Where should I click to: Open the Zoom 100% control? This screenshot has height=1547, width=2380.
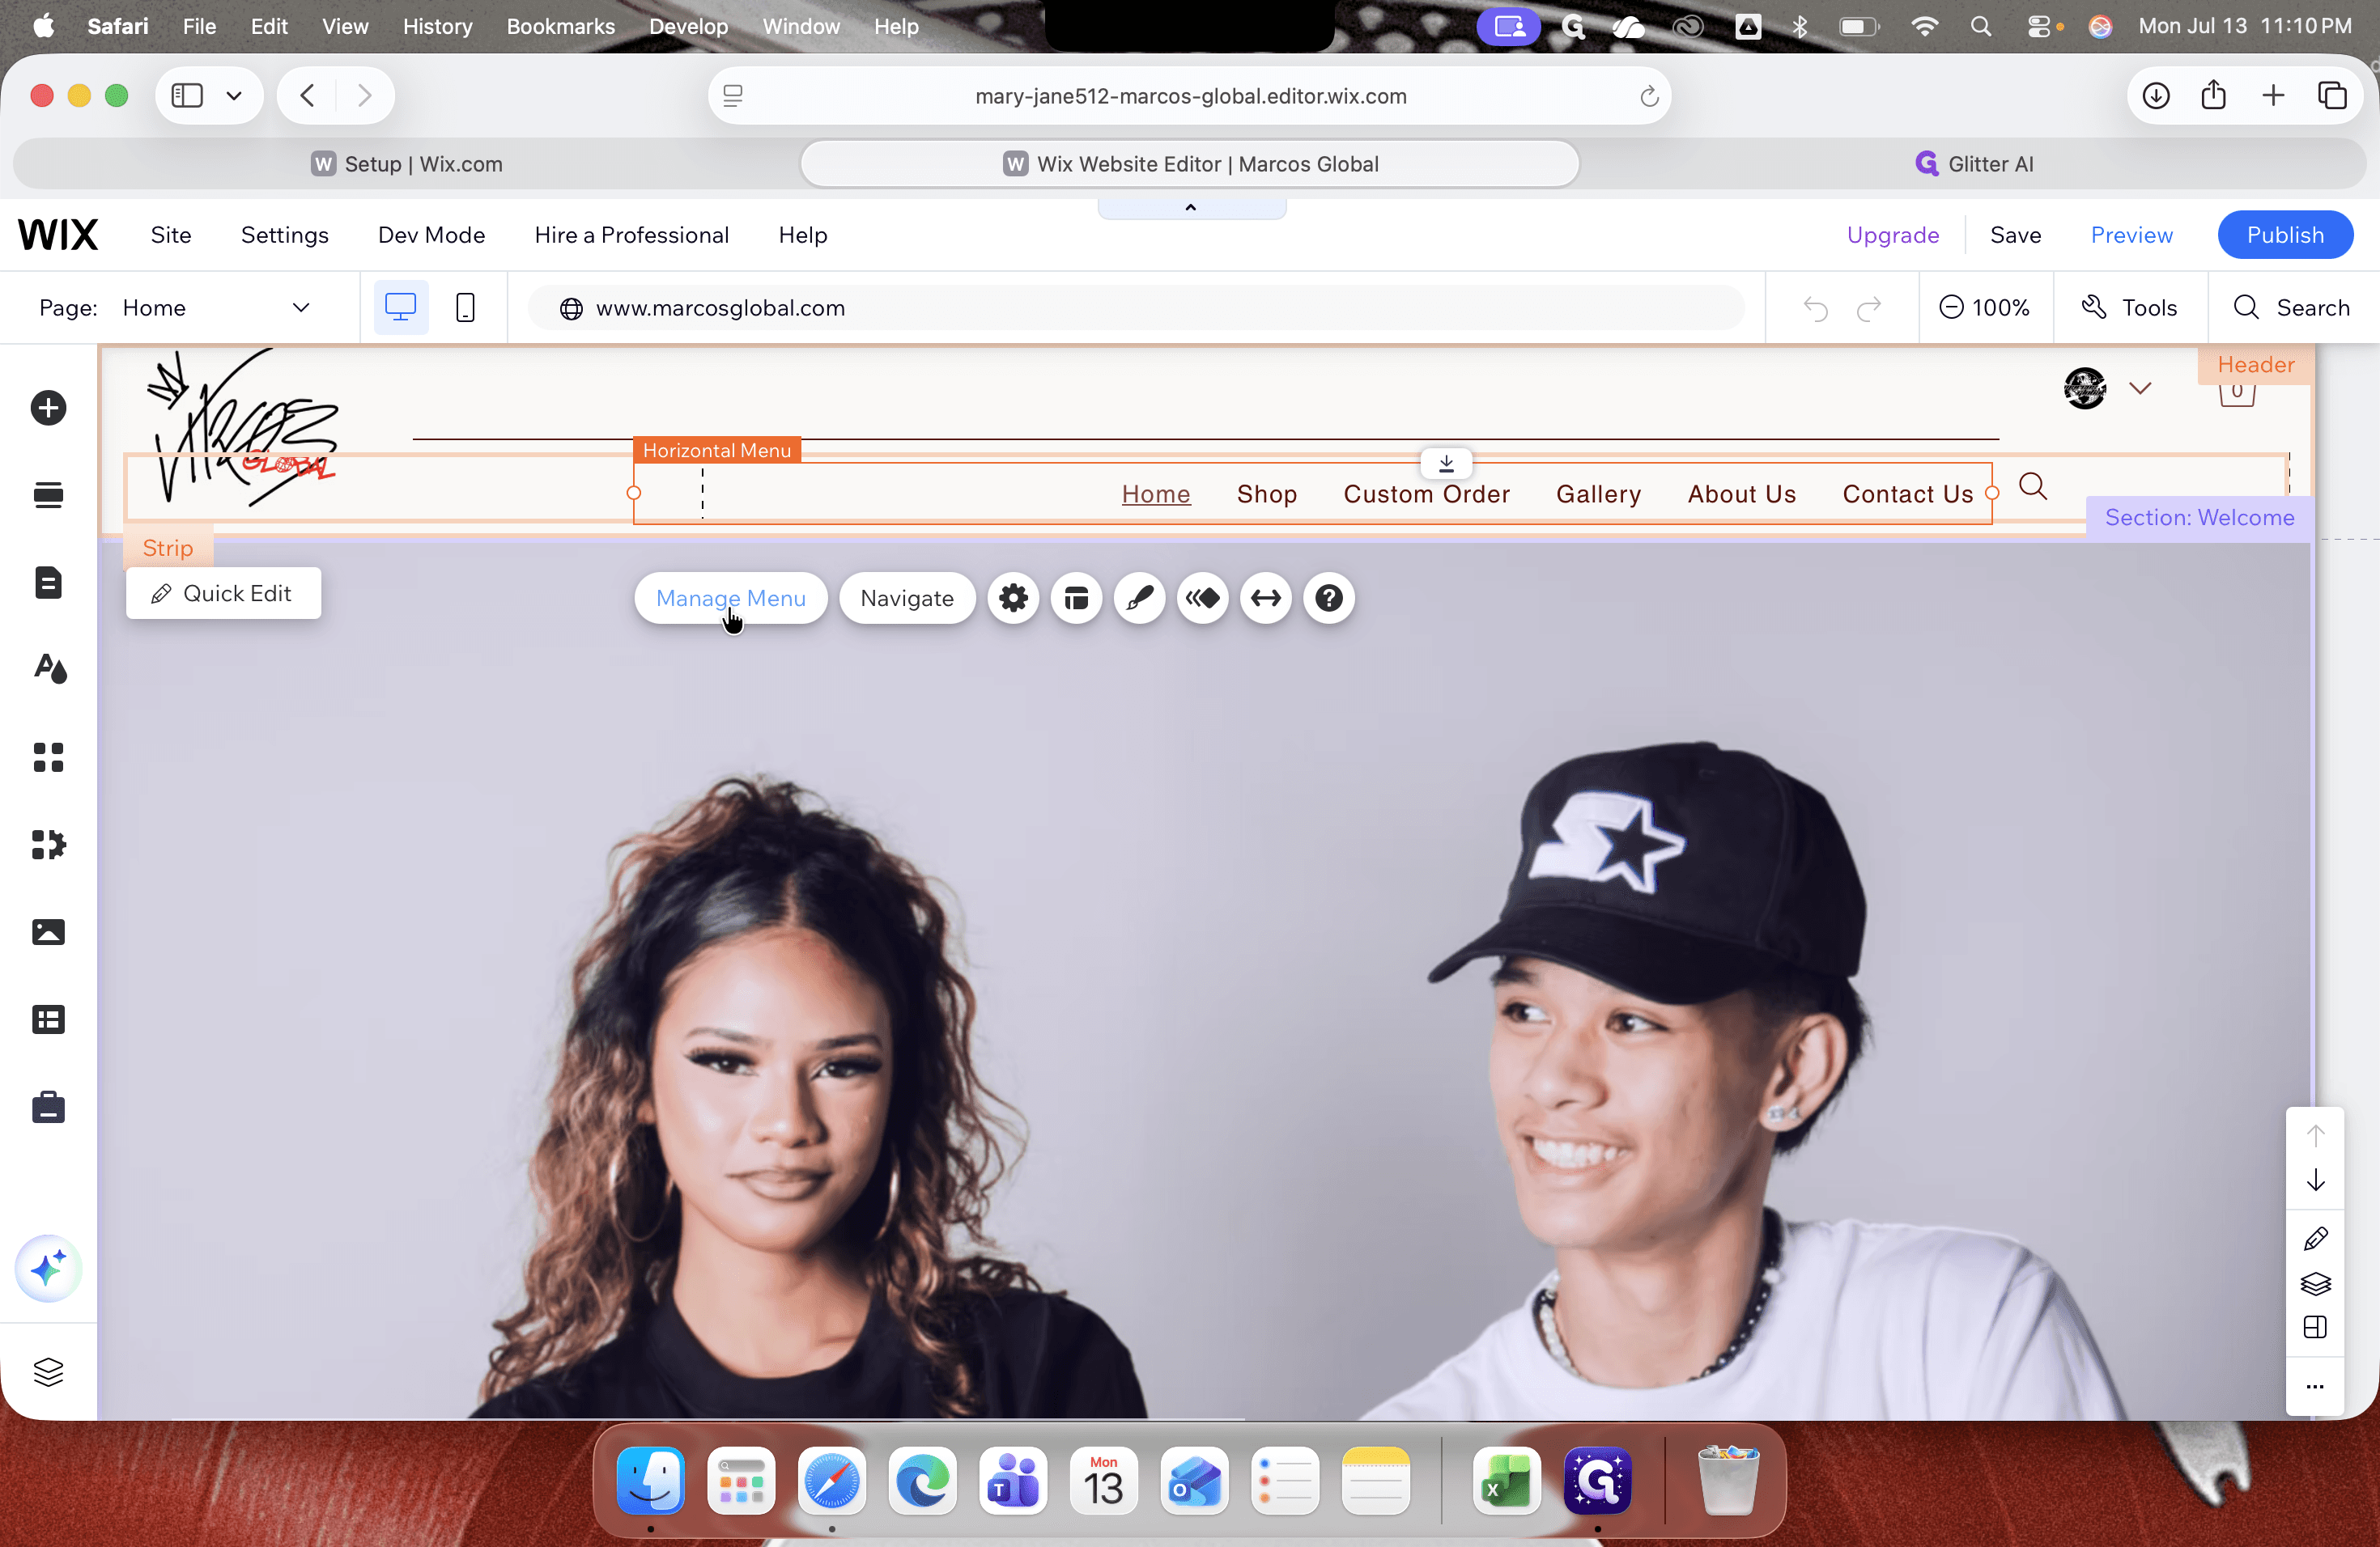pyautogui.click(x=1985, y=307)
